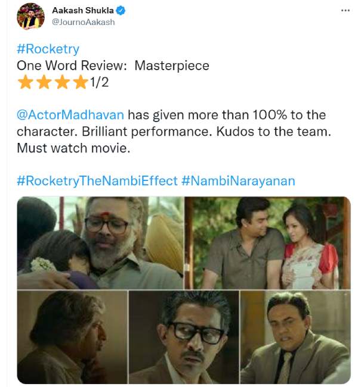Click the 'Must watch movie.' tweet text
The width and height of the screenshot is (358, 387).
click(x=73, y=148)
